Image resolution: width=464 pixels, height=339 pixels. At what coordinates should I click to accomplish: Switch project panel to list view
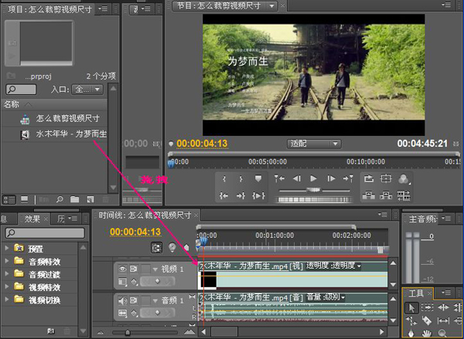(x=9, y=200)
